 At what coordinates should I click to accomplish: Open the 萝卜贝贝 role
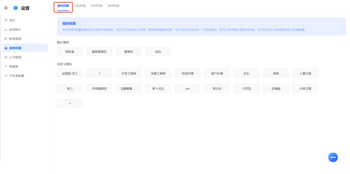click(x=158, y=88)
